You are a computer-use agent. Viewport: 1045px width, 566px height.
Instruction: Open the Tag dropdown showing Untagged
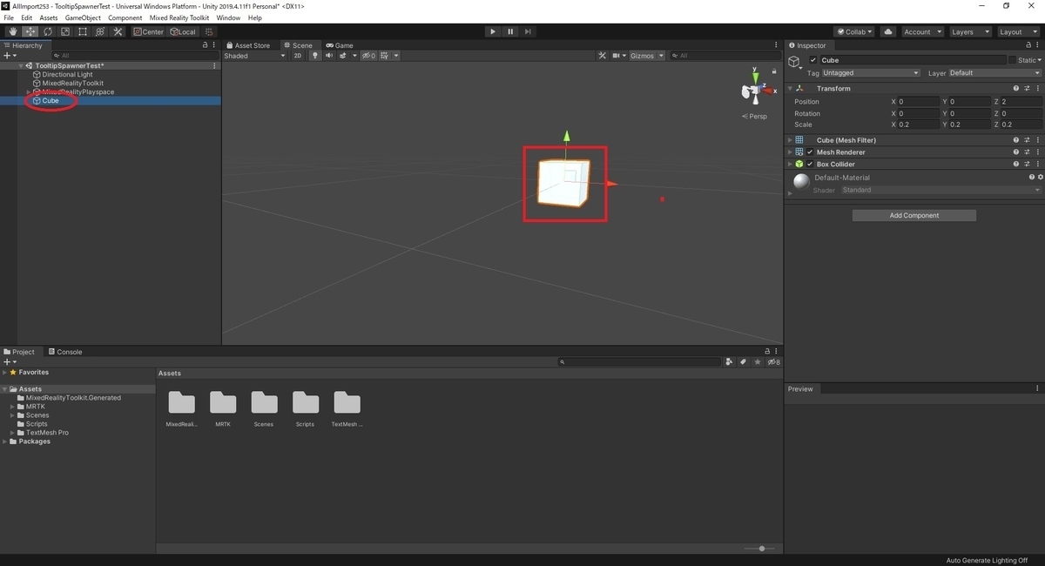871,73
